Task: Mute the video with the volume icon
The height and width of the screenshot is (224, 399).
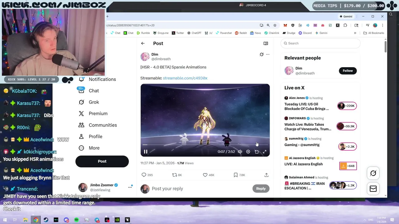Action: click(x=240, y=152)
